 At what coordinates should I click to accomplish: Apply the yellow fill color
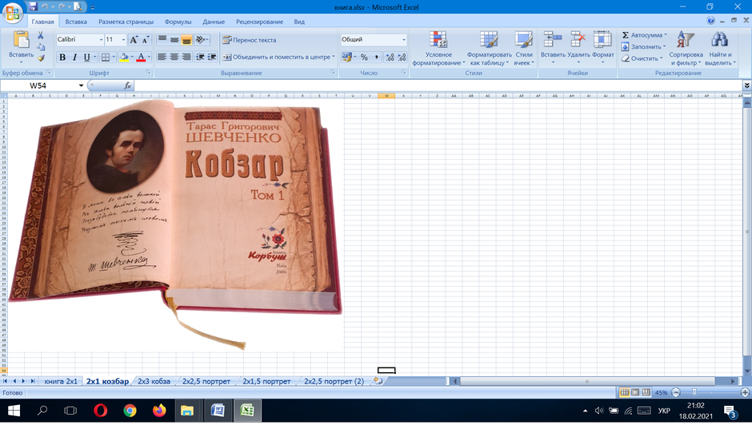tap(124, 57)
